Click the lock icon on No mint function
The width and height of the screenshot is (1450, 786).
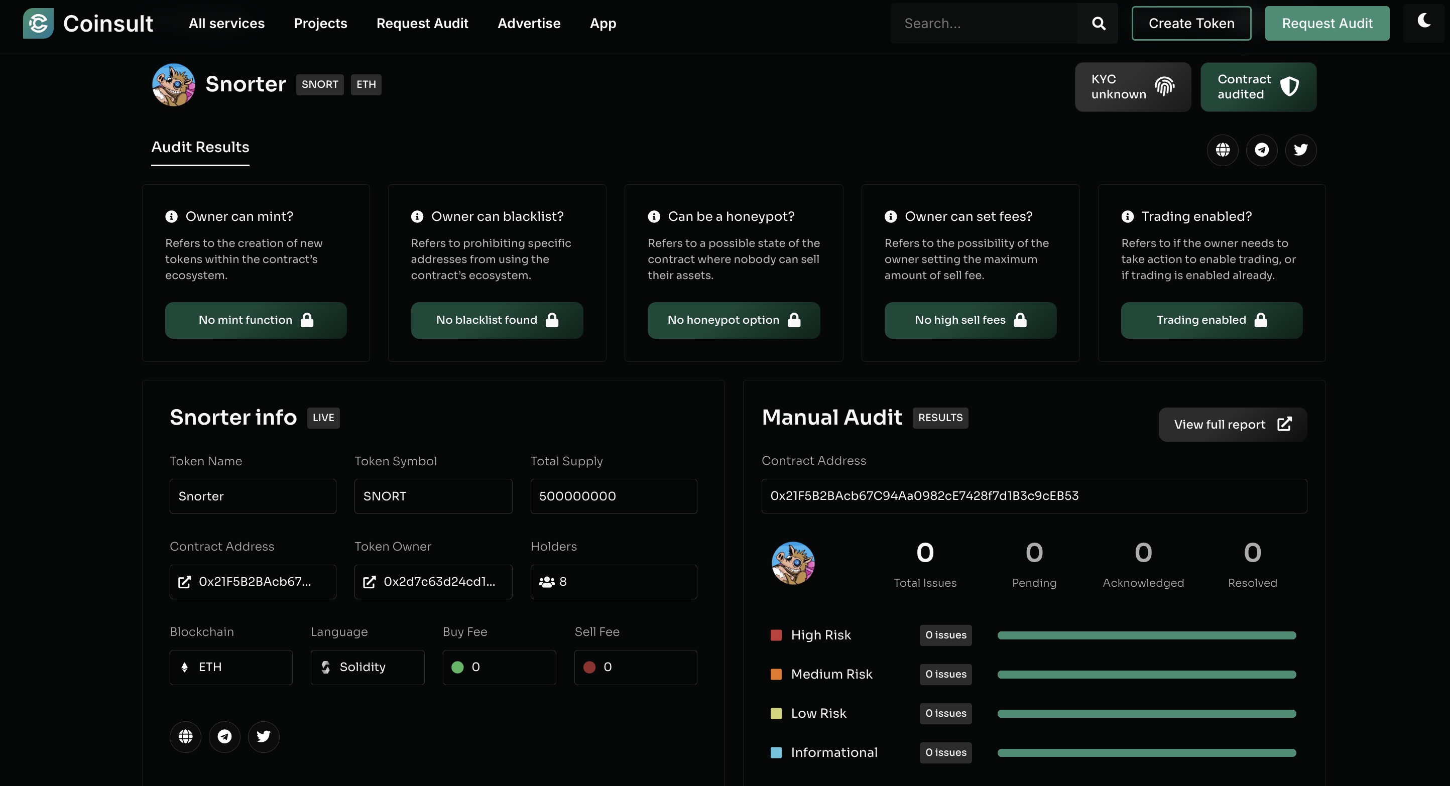(x=307, y=320)
